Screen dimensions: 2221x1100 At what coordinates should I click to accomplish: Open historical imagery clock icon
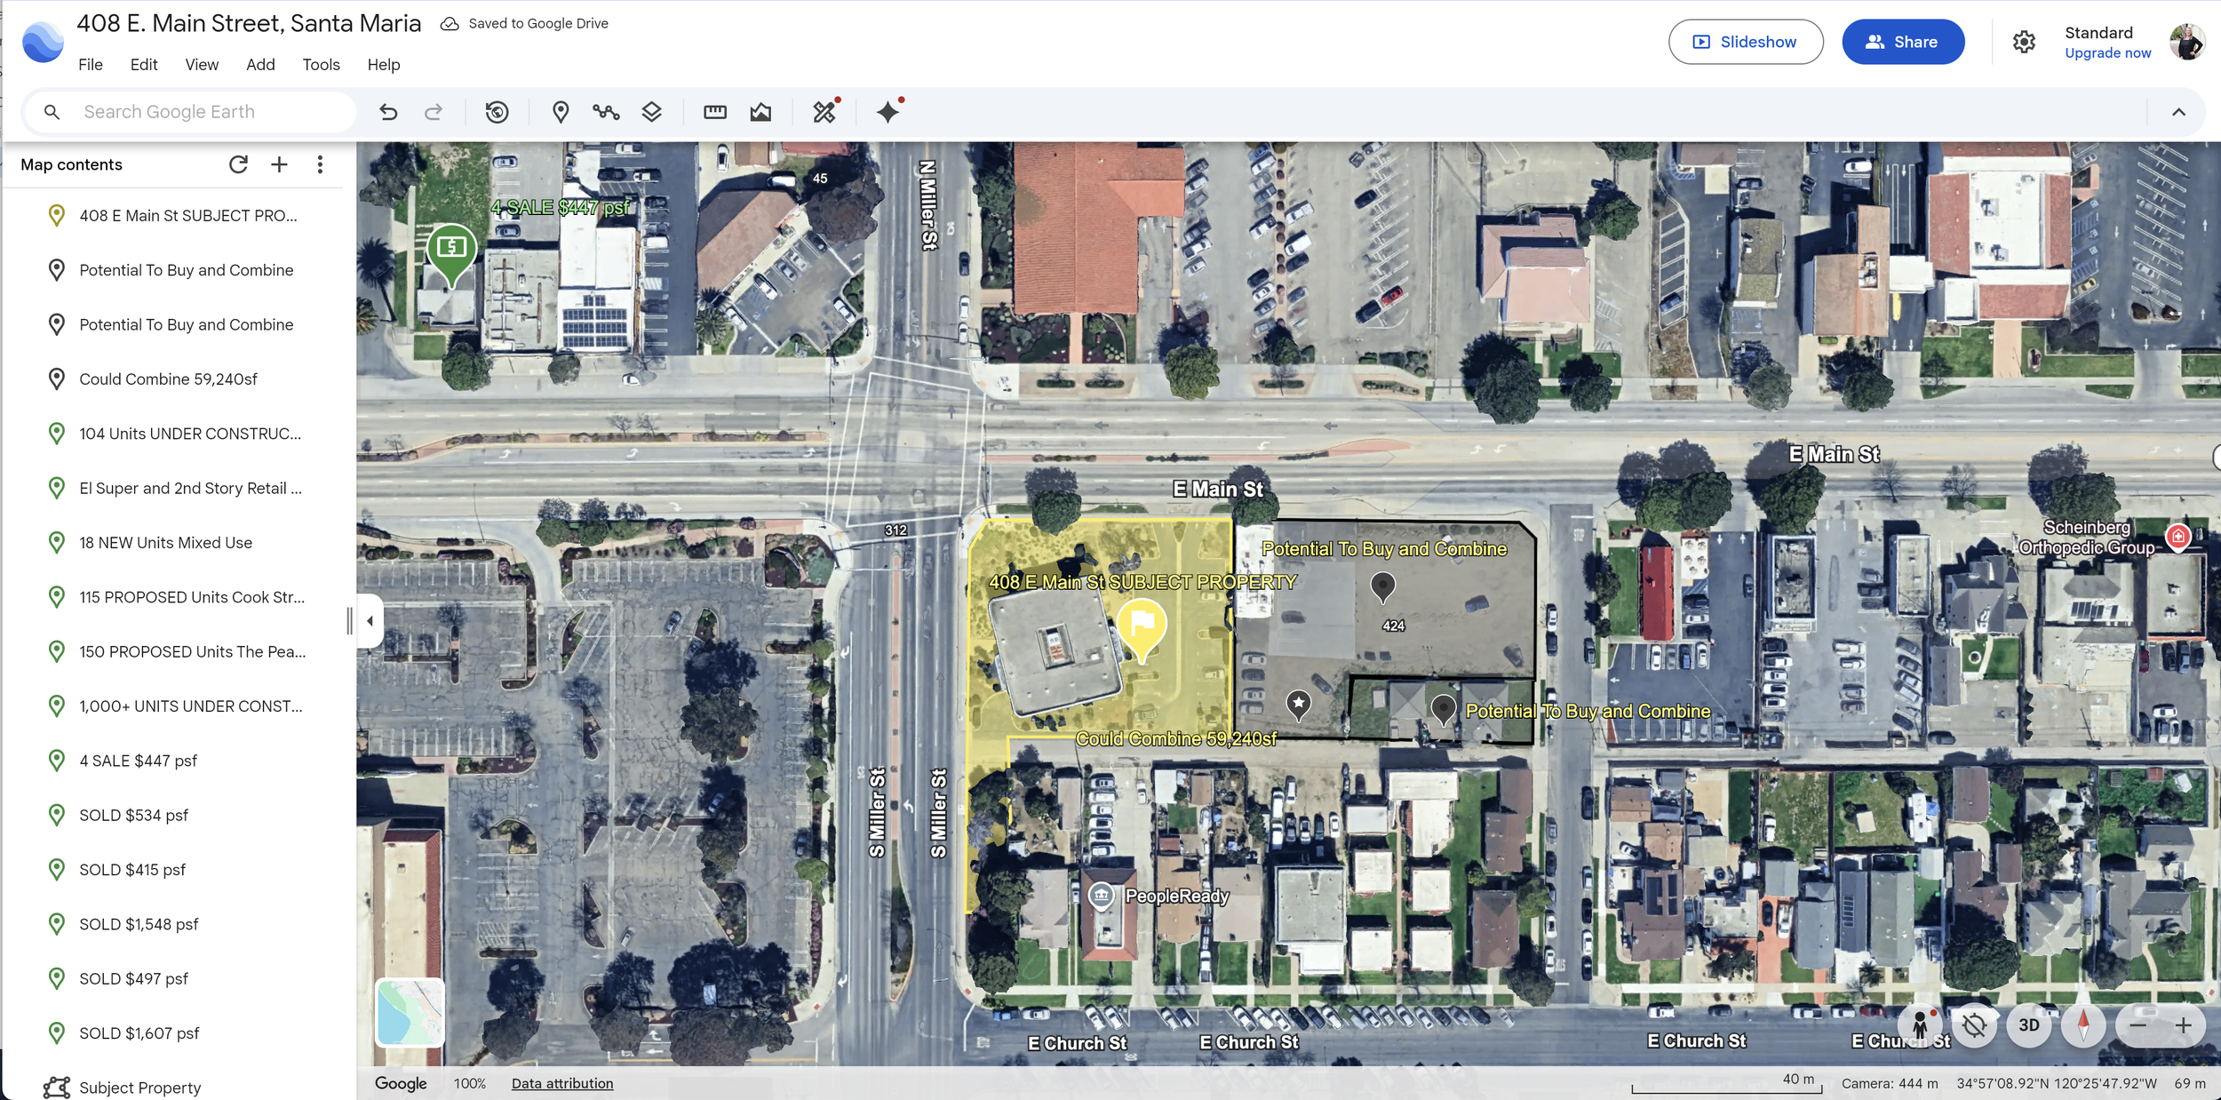[497, 112]
